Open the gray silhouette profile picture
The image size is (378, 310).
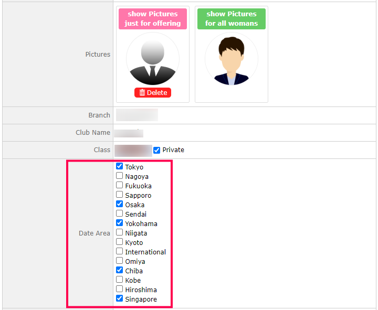(x=153, y=59)
